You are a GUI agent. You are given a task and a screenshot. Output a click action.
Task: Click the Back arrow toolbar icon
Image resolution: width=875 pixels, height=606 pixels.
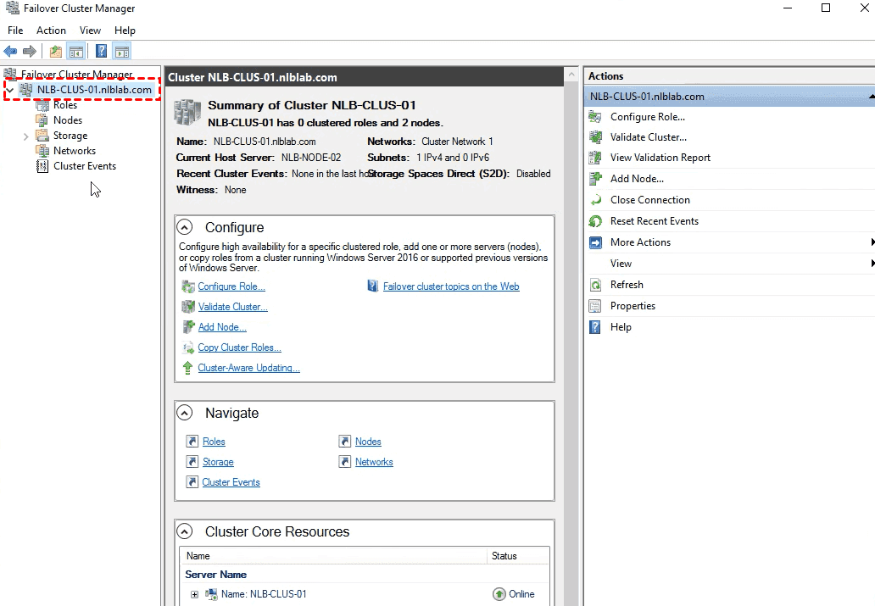10,52
